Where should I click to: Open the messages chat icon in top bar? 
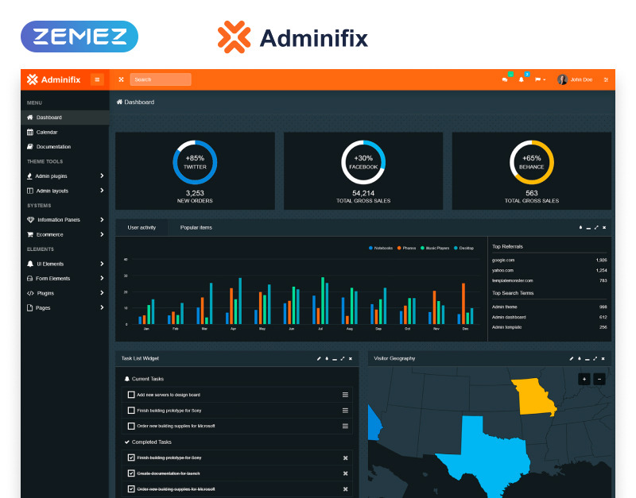pos(505,79)
